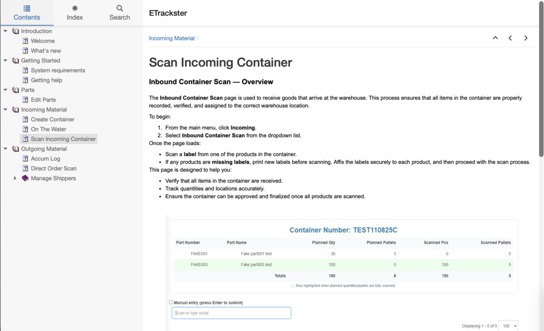Click the up arrow navigation icon
The height and width of the screenshot is (331, 544).
495,38
